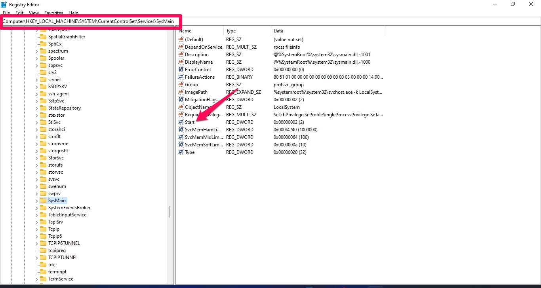This screenshot has width=541, height=288.
Task: Click the StateRepository folder icon
Action: pyautogui.click(x=44, y=108)
